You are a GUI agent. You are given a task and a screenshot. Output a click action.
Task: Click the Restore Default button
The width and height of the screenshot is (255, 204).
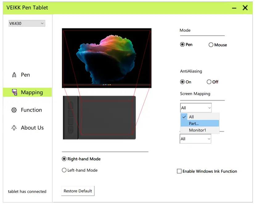[78, 191]
